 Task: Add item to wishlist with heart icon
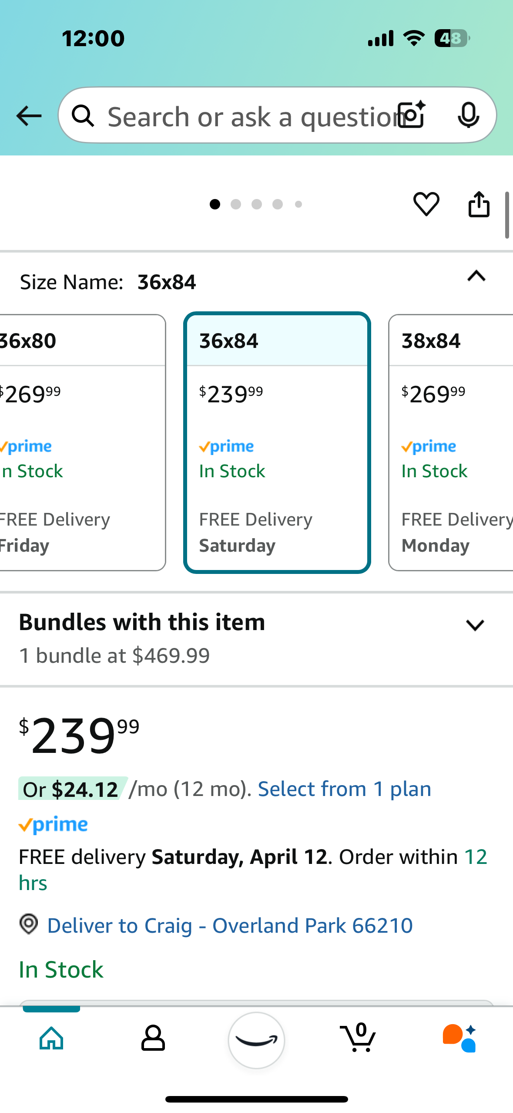(x=426, y=204)
